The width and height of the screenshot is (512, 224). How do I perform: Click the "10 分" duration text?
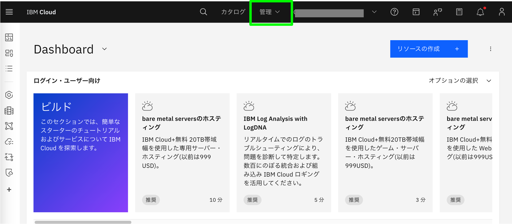(216, 200)
